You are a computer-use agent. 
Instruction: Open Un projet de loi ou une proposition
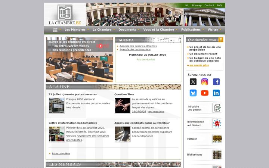(x=205, y=48)
